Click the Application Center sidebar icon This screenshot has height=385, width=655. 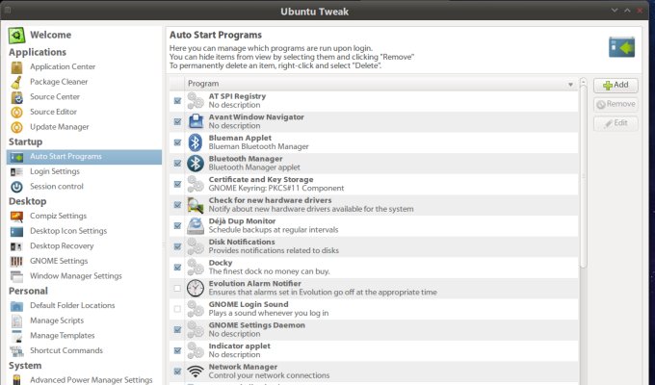[x=16, y=67]
